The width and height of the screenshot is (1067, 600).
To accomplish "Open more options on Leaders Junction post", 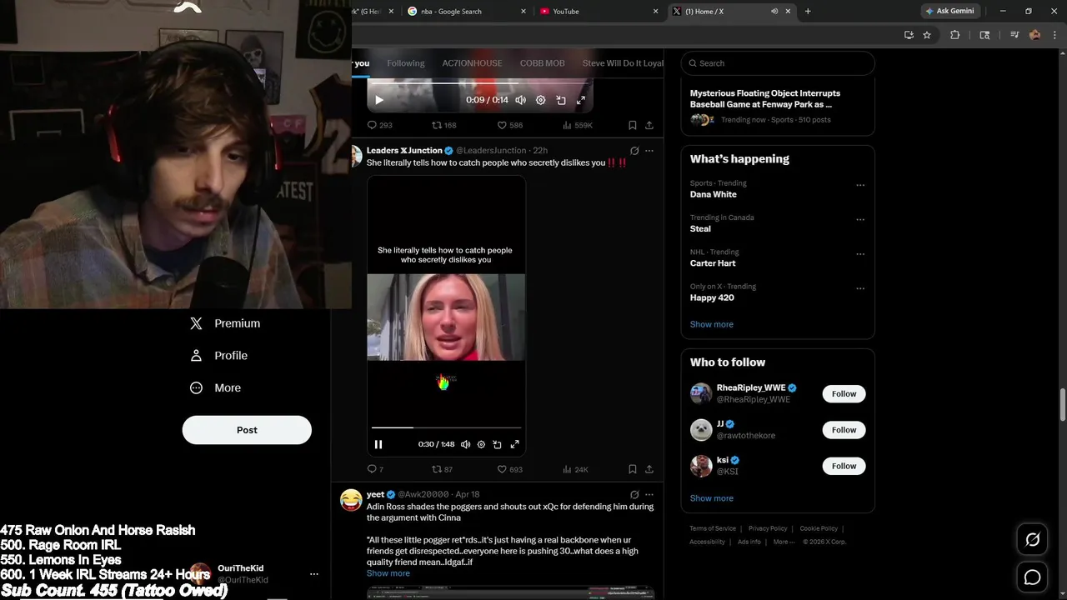I will click(649, 151).
